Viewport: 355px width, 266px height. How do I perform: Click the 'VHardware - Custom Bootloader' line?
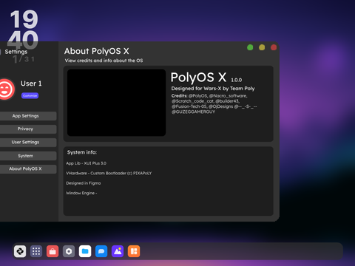109,173
